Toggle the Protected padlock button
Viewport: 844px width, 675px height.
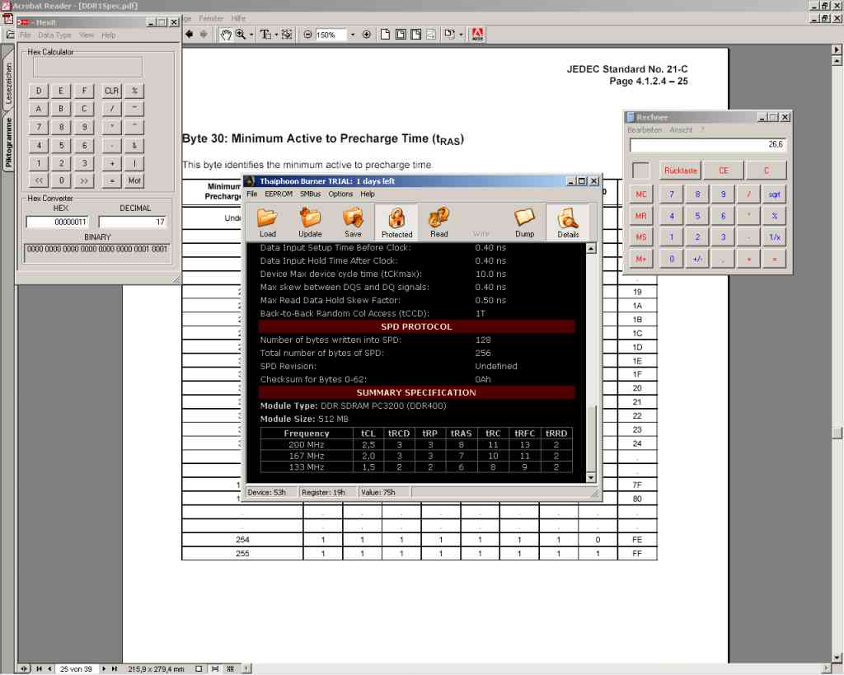coord(396,222)
